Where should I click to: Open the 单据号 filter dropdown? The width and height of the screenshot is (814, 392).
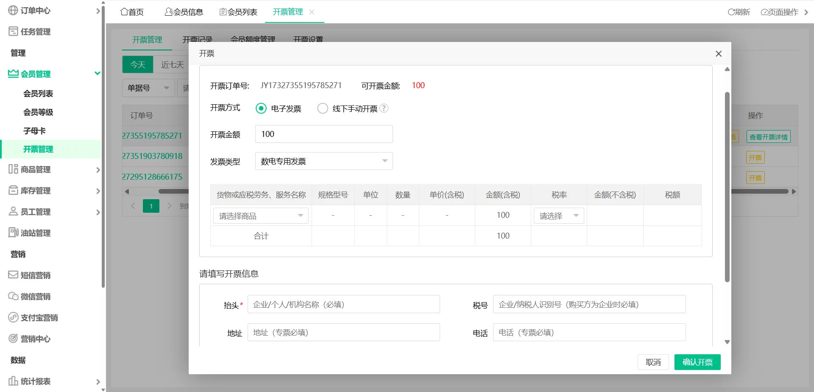click(148, 88)
